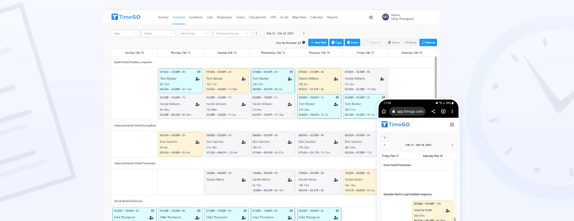Tap previous week arrow in phone view
The image size is (574, 221).
click(385, 145)
